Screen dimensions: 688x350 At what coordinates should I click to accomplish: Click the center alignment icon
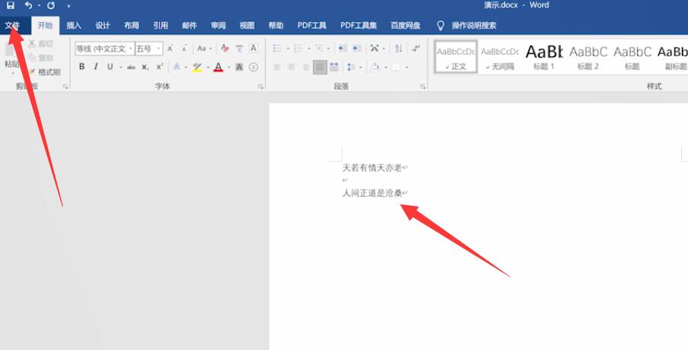(291, 67)
